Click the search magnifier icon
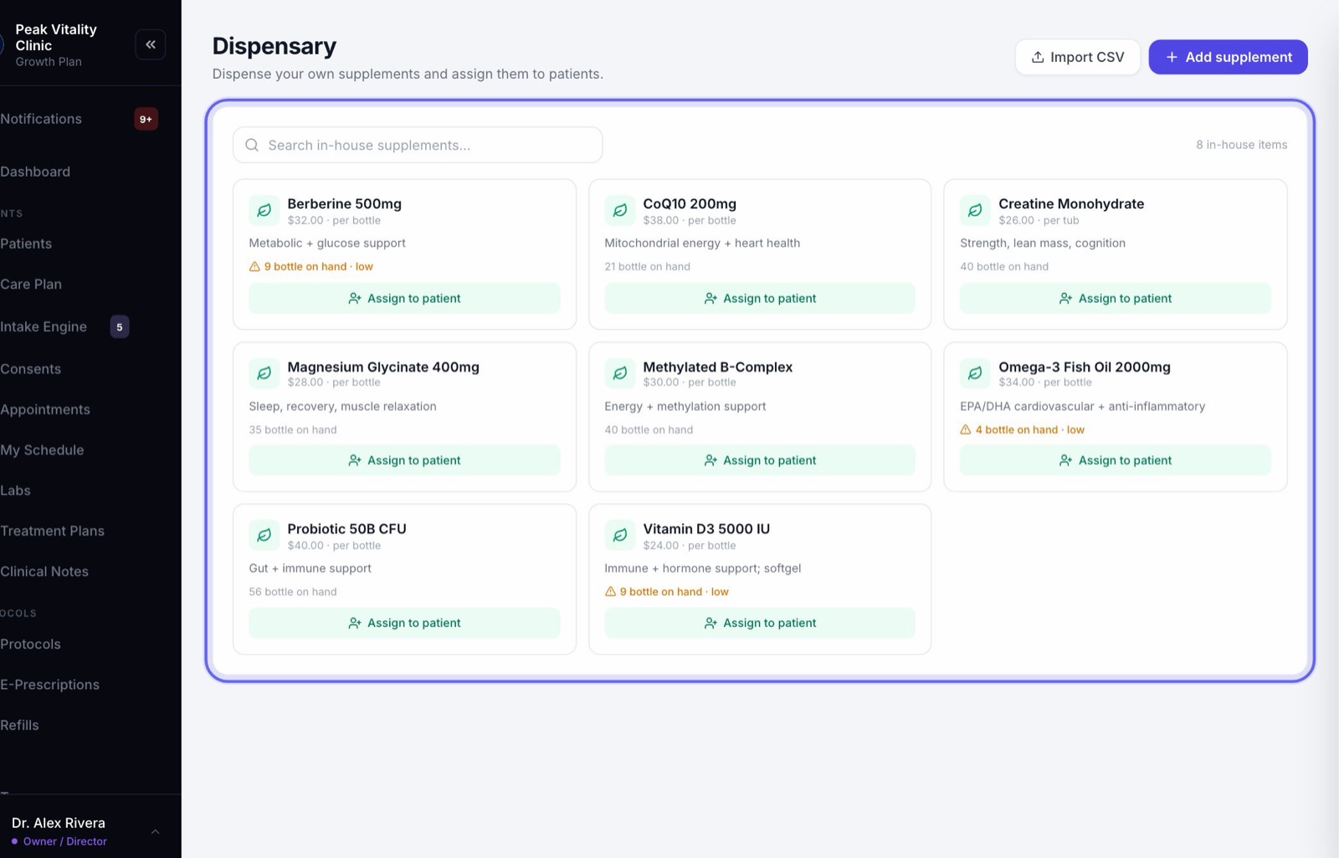 click(x=252, y=145)
